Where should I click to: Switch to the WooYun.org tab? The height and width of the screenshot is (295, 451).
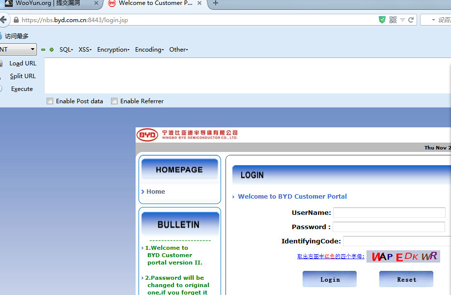coord(48,3)
